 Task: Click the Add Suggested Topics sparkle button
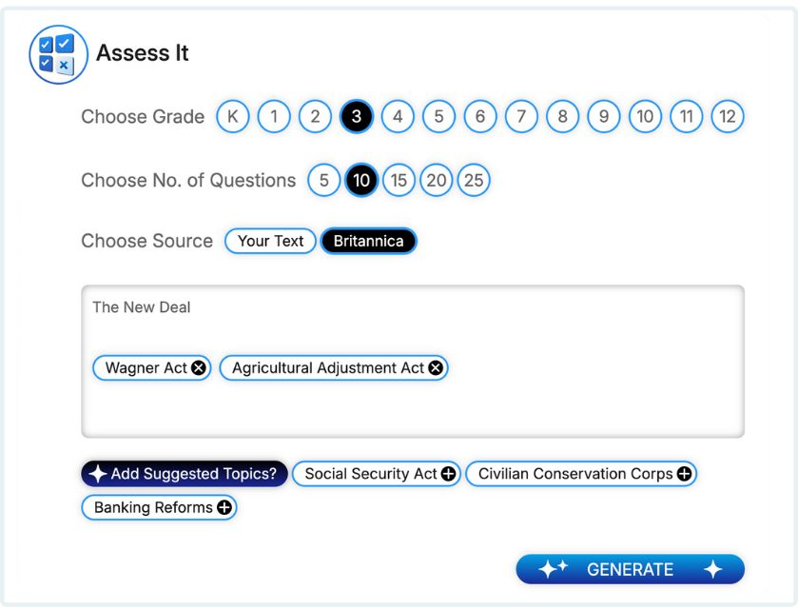pos(185,474)
